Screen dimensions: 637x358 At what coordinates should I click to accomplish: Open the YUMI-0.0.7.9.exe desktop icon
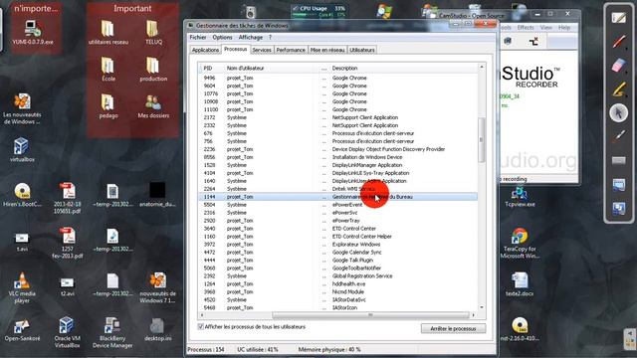pyautogui.click(x=33, y=32)
